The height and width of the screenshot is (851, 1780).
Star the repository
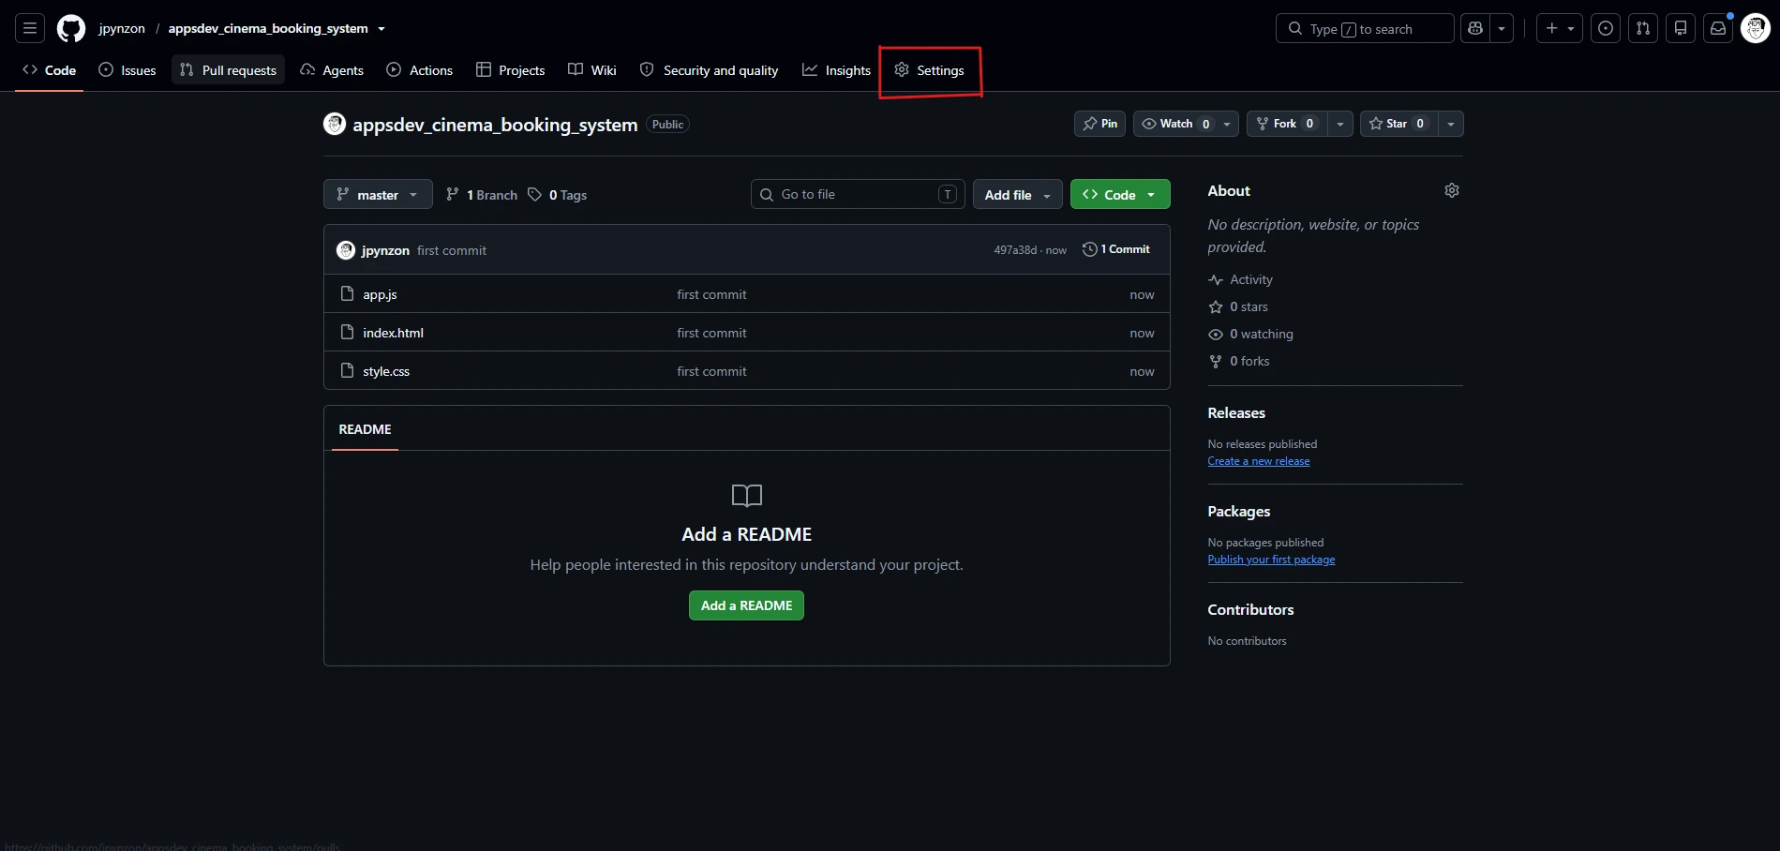[1399, 124]
